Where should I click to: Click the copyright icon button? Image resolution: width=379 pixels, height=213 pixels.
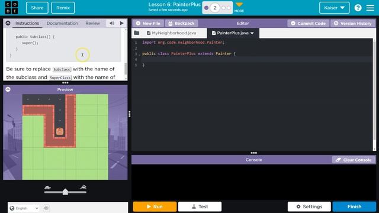46,208
